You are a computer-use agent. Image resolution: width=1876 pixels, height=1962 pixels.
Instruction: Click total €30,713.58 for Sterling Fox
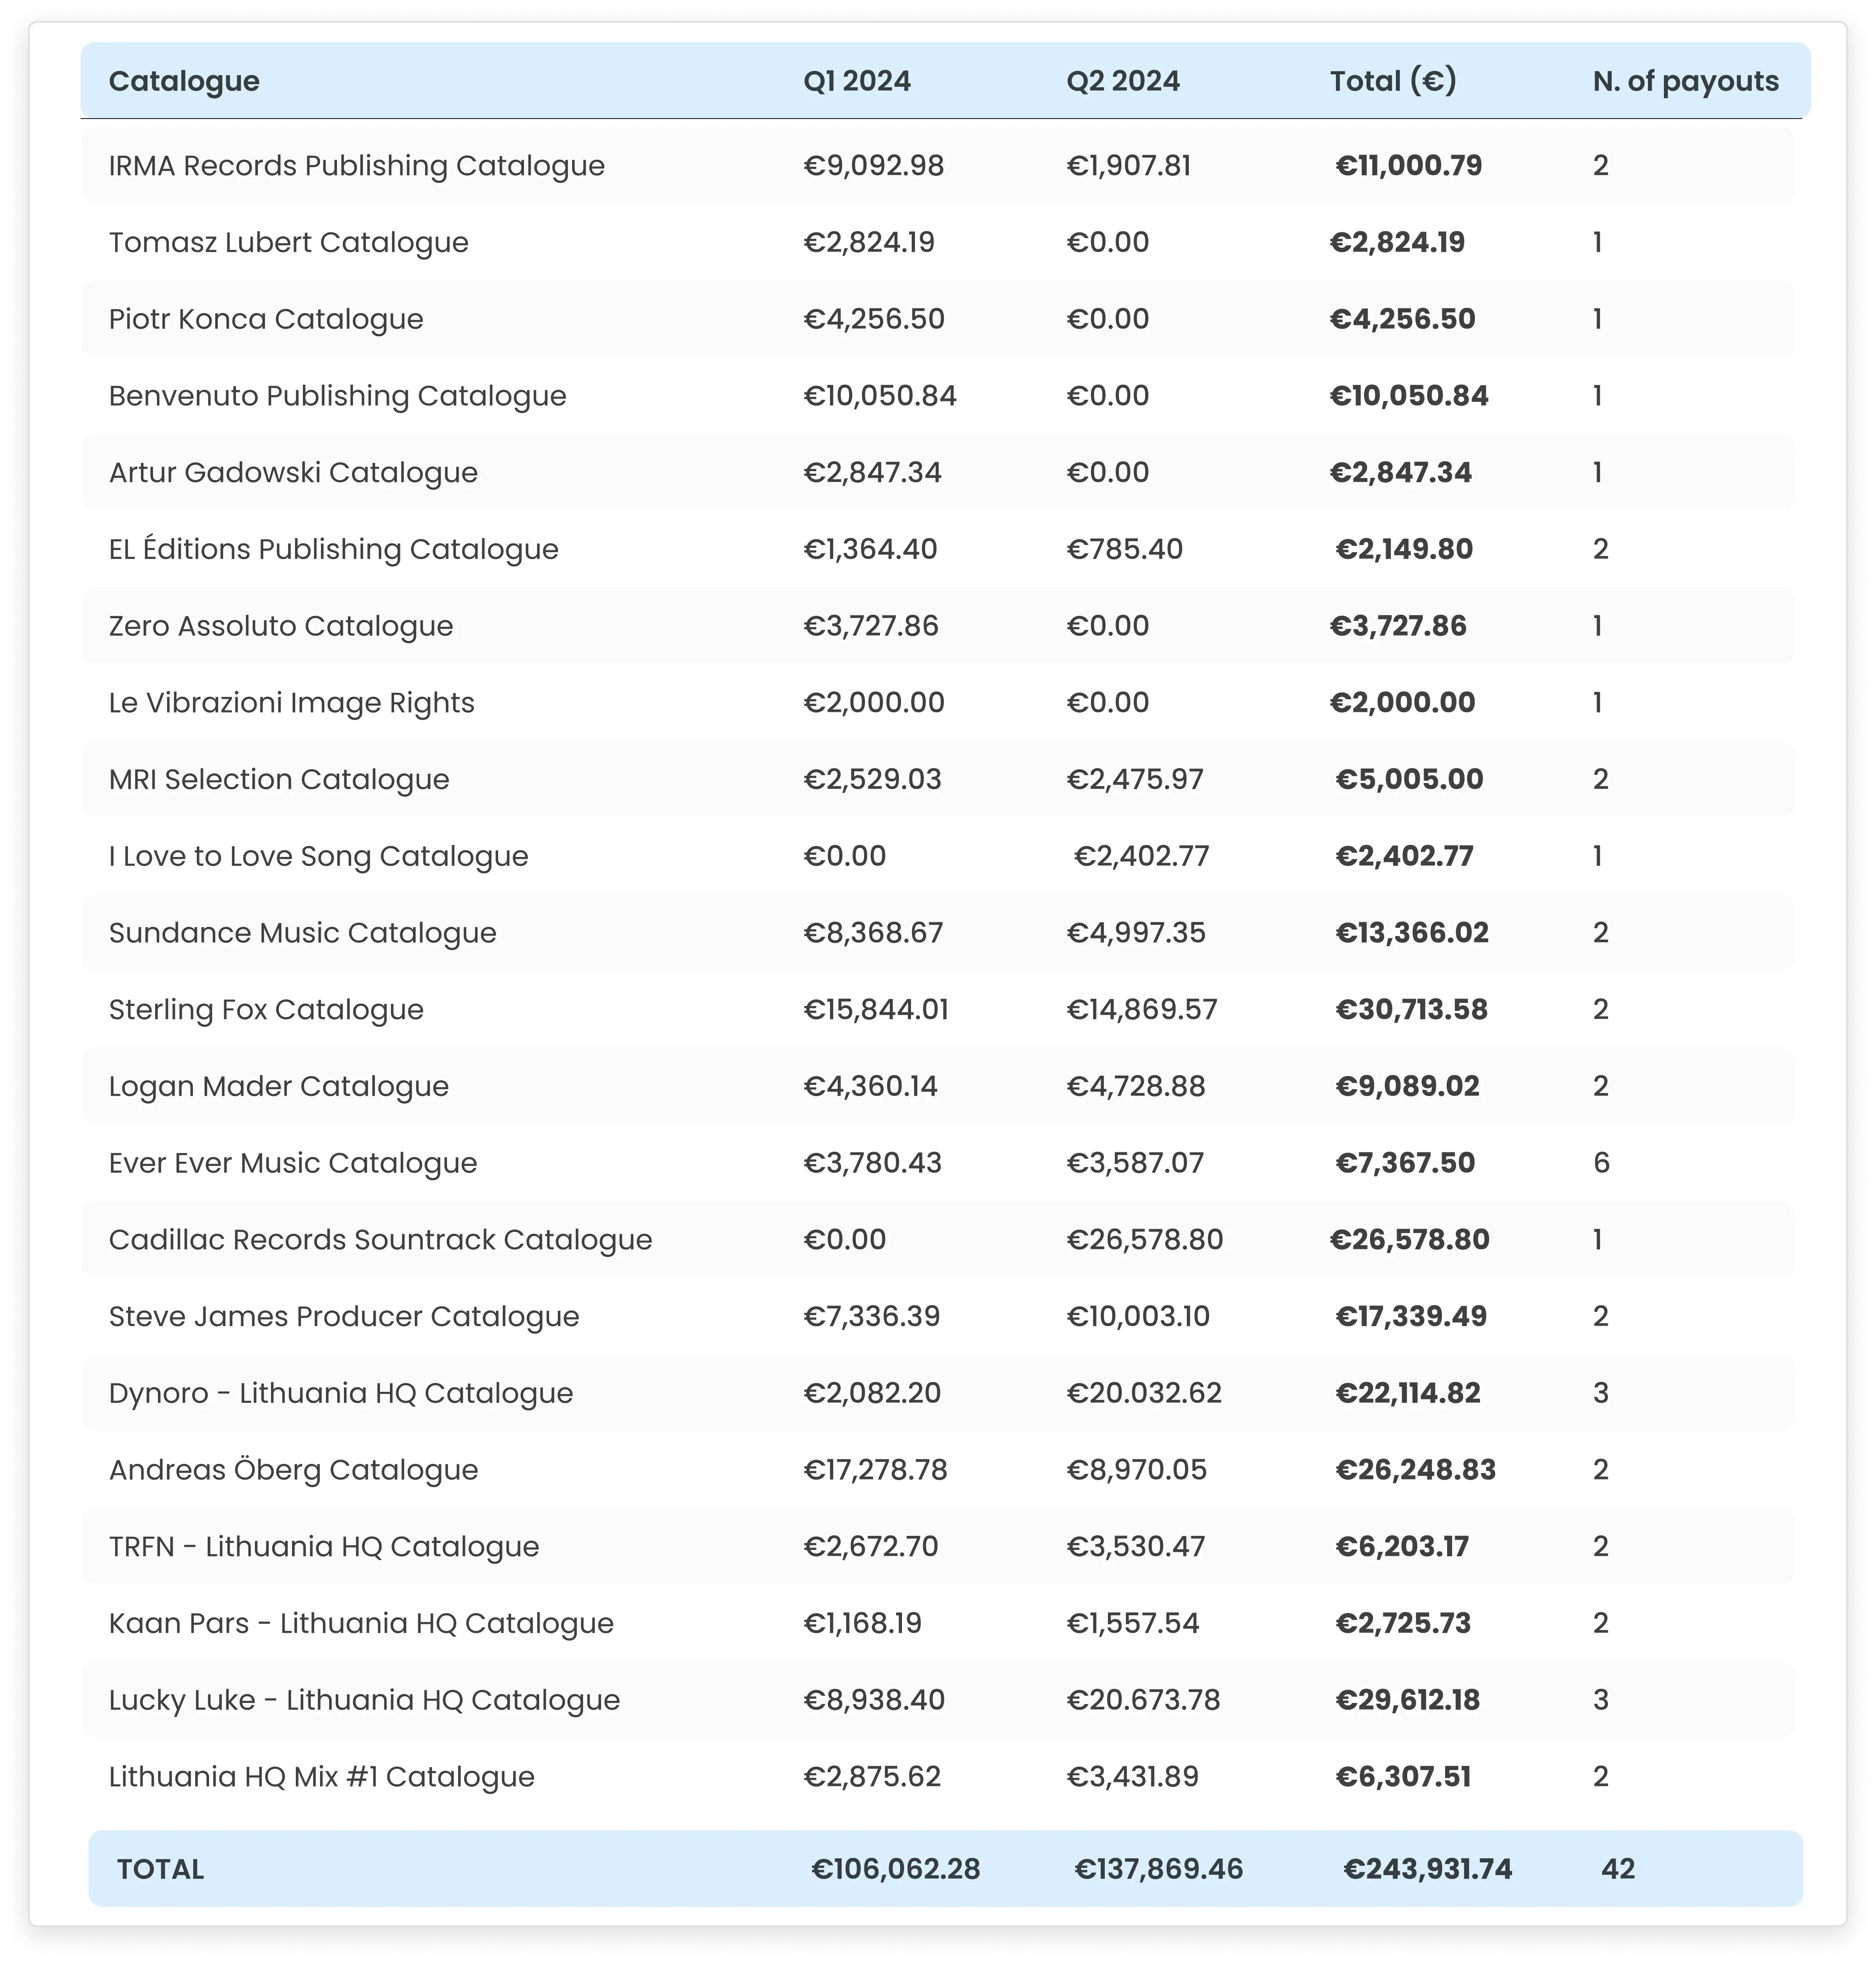[1412, 1010]
